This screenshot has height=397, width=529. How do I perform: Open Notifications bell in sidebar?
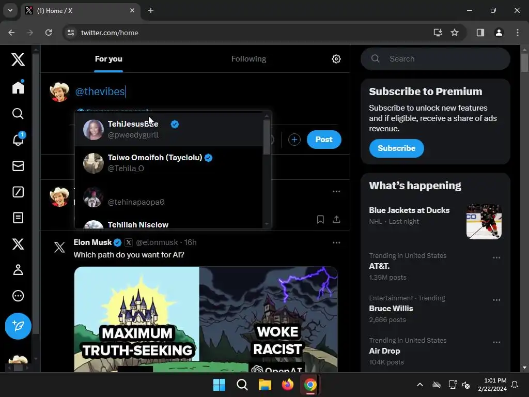pos(18,139)
